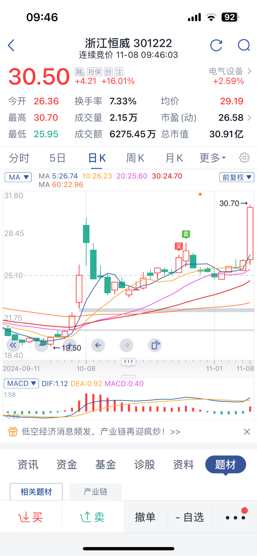Open the 资金 capital flow tab
Screen dimensions: 257x556
pyautogui.click(x=67, y=464)
